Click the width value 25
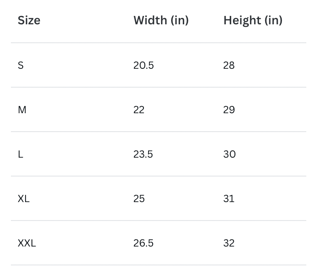The image size is (313, 270). point(139,199)
